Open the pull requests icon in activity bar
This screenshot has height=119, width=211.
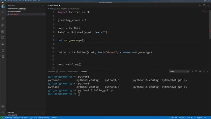[3, 51]
